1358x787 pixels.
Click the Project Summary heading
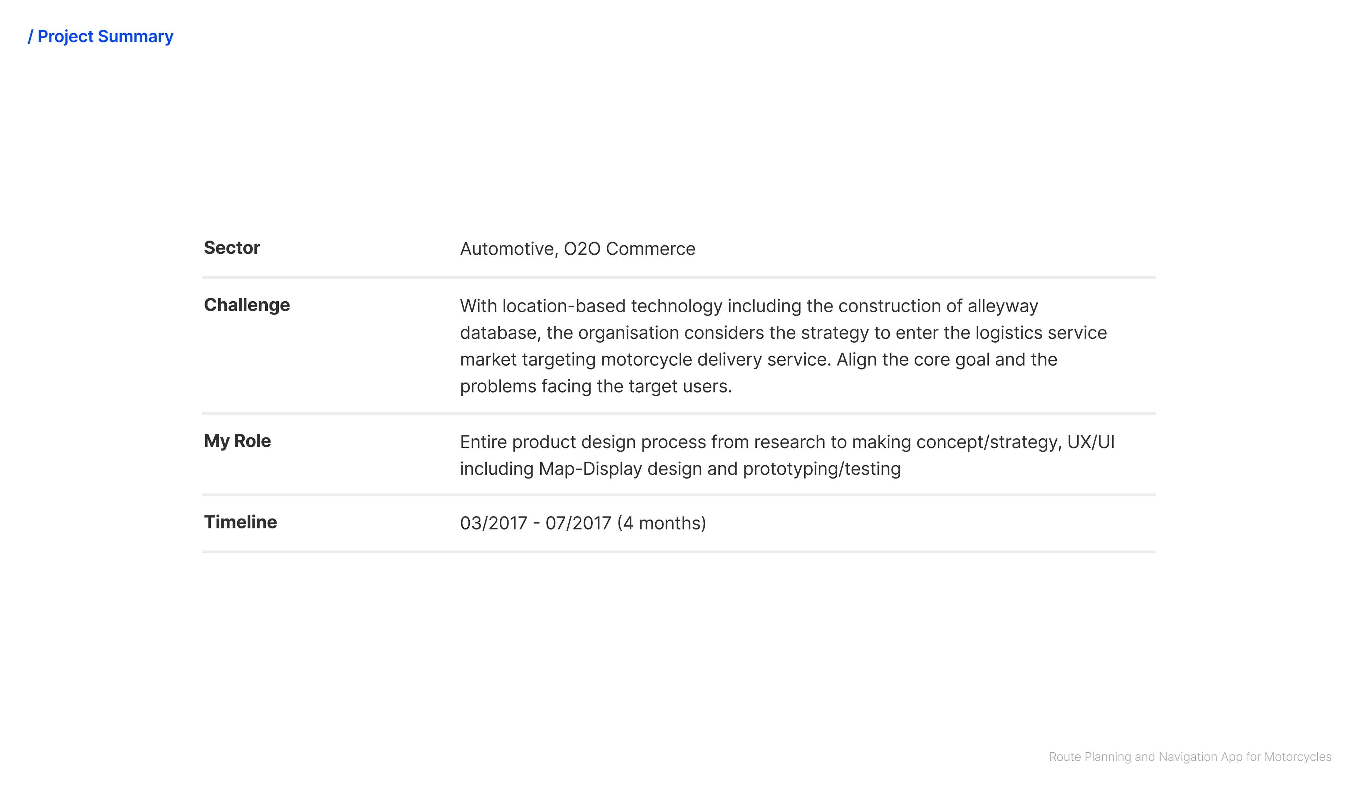point(101,36)
